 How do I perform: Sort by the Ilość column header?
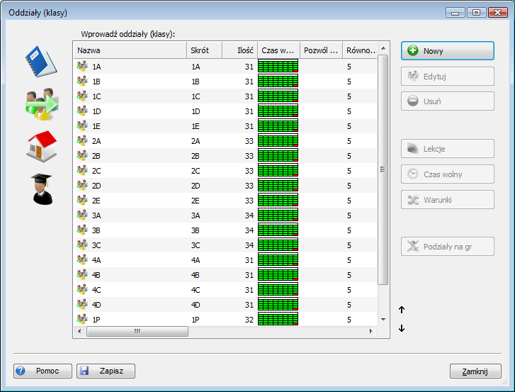pos(240,50)
